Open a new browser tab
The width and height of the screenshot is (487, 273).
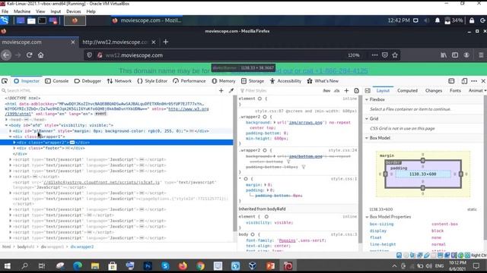point(166,42)
